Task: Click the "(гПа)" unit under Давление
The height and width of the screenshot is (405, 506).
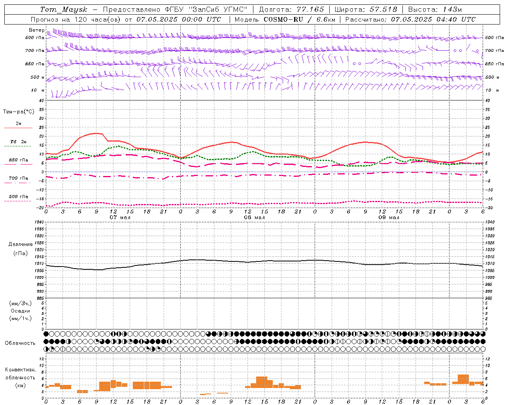Action: coord(20,253)
